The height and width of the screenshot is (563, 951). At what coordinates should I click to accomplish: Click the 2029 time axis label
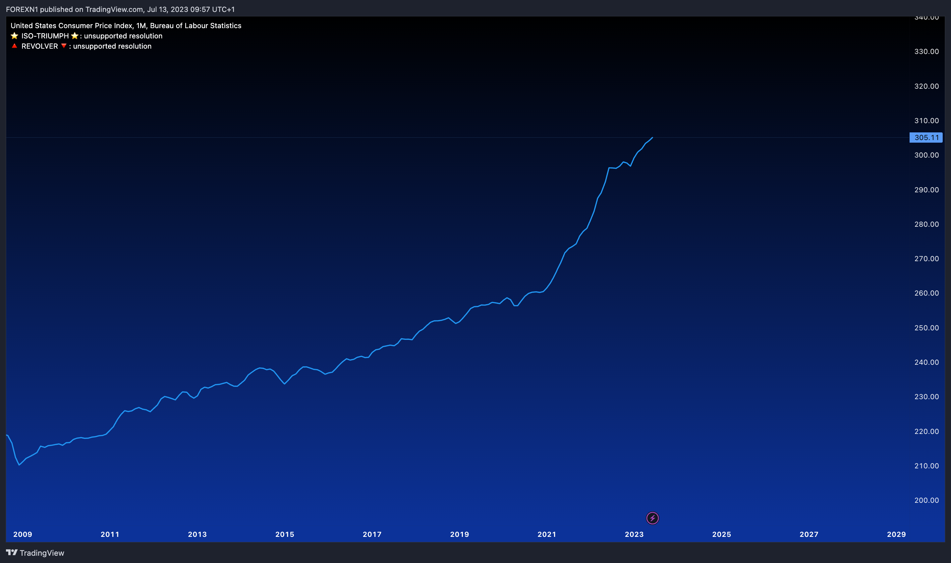[896, 534]
